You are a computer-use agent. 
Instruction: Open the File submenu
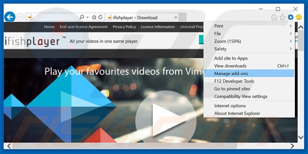coord(249,34)
